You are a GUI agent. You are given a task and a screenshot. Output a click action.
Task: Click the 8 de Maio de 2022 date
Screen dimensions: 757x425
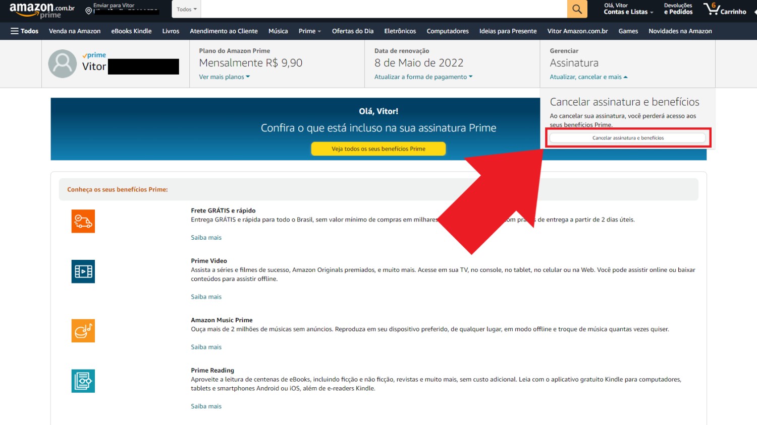(419, 63)
